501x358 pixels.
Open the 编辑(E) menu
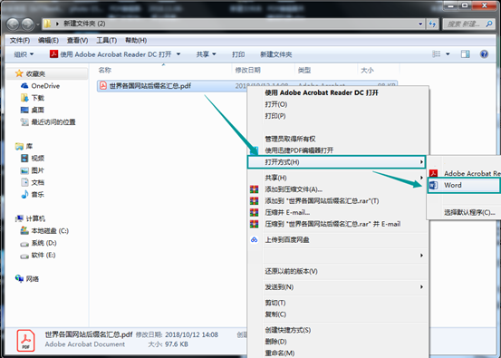click(x=48, y=40)
